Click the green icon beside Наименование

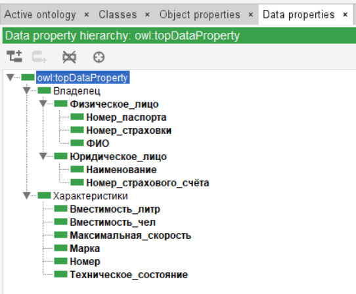tap(77, 169)
